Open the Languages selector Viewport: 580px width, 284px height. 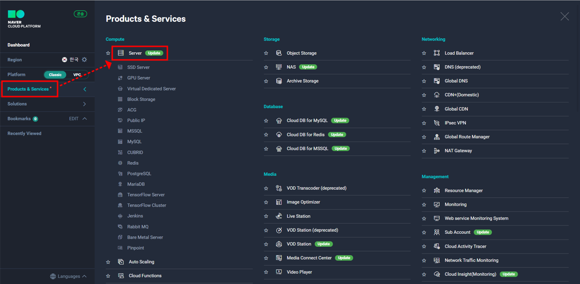(68, 276)
